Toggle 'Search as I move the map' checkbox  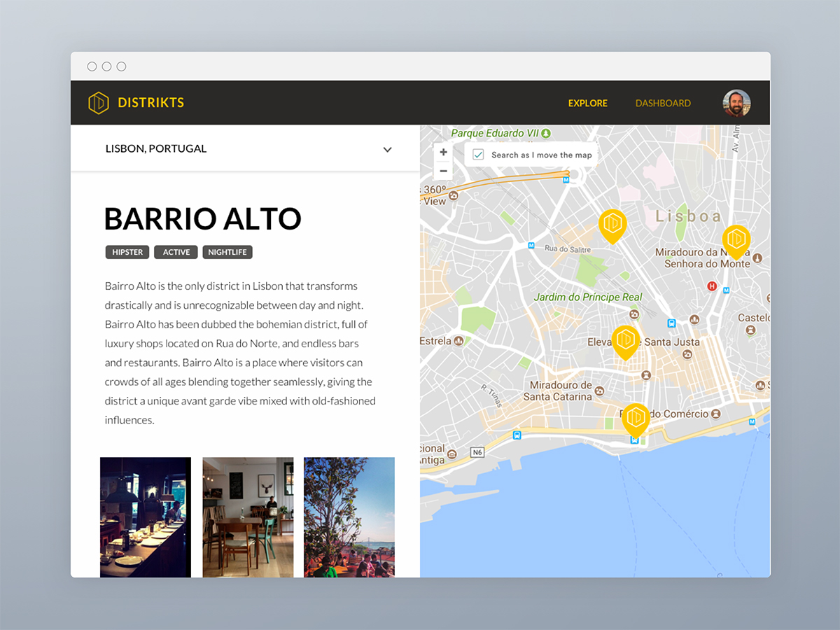click(x=479, y=155)
